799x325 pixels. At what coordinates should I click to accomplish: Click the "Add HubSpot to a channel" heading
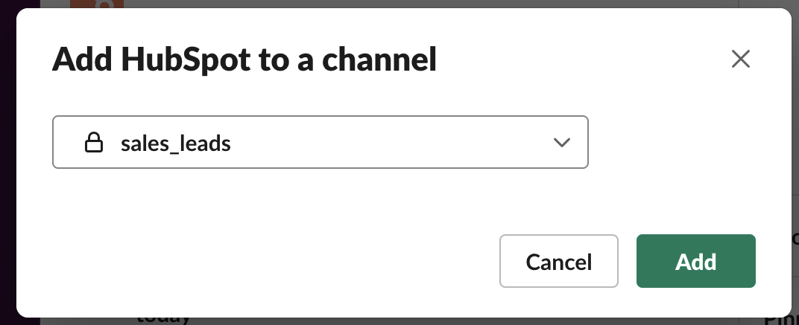[244, 59]
